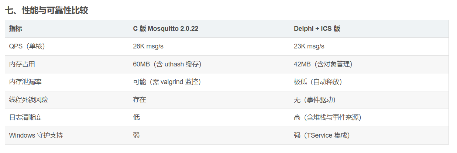This screenshot has height=153, width=457.
Task: Select the 指标 column header
Action: pyautogui.click(x=16, y=29)
